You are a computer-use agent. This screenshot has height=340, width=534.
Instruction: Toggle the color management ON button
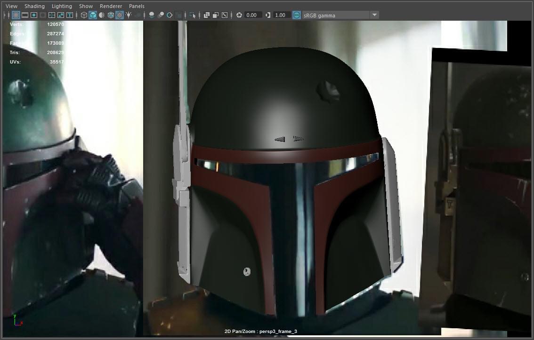click(x=296, y=15)
